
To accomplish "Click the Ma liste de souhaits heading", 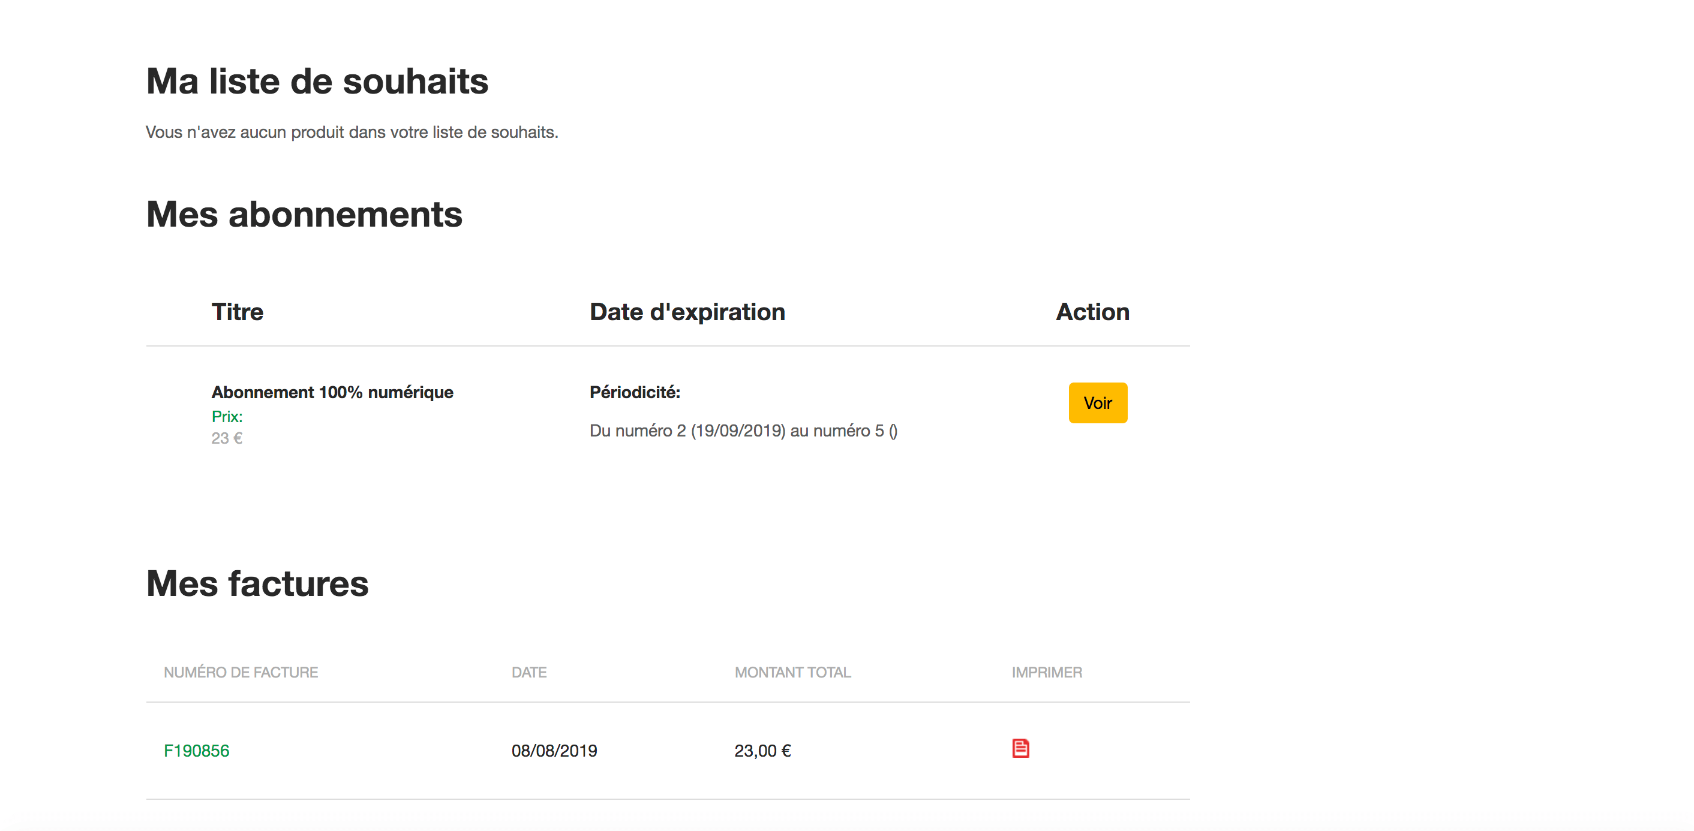I will point(317,82).
